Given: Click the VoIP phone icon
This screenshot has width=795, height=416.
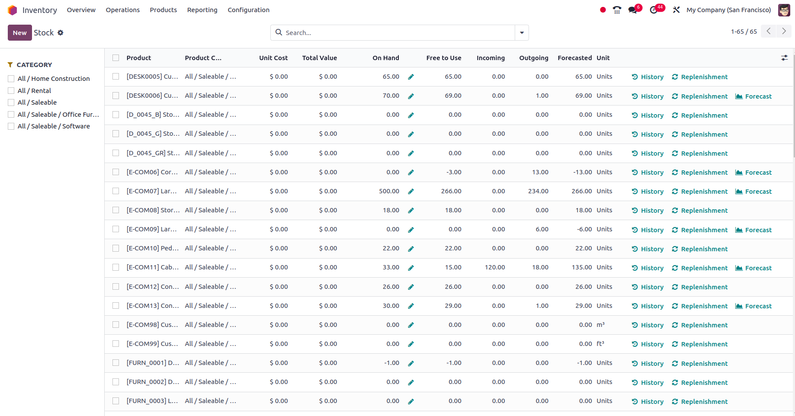Looking at the screenshot, I should click(x=617, y=10).
